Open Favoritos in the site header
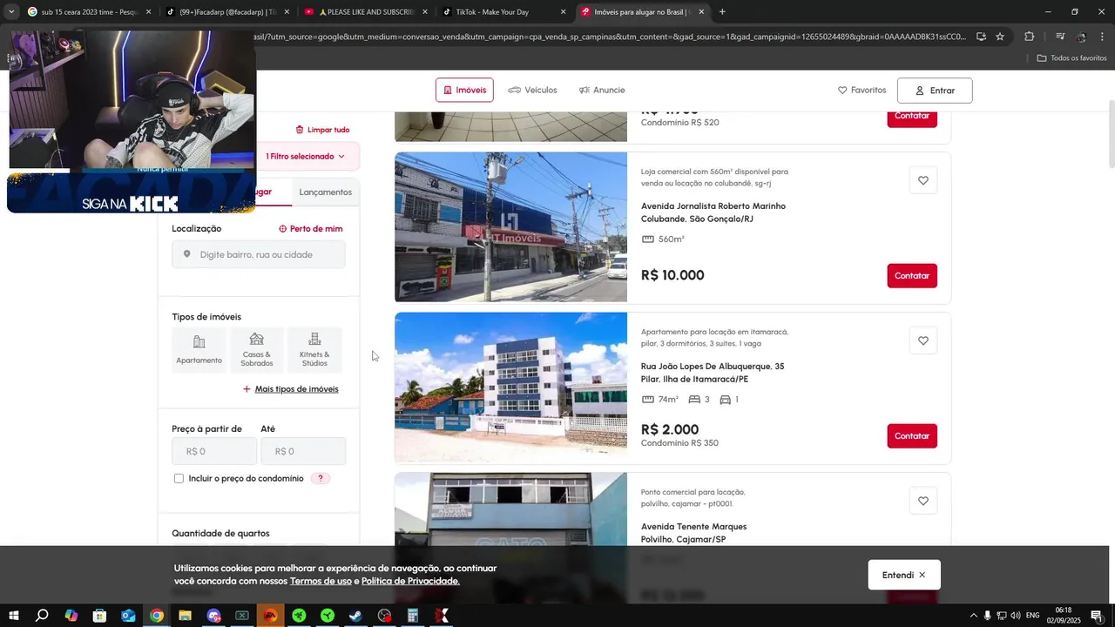This screenshot has height=627, width=1115. 862,90
